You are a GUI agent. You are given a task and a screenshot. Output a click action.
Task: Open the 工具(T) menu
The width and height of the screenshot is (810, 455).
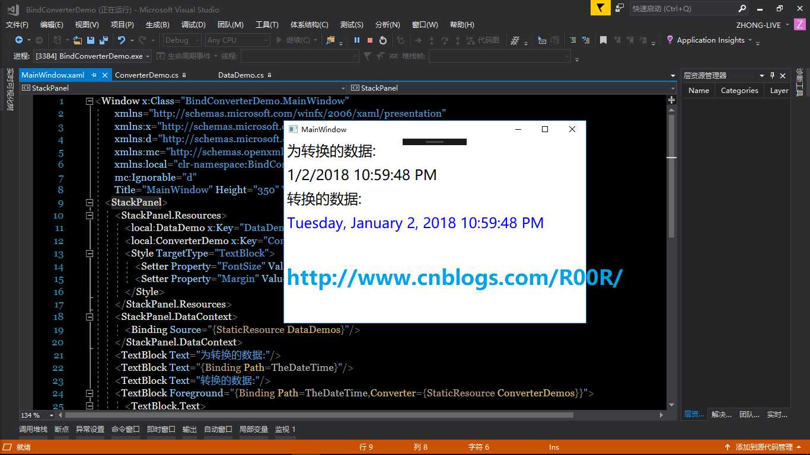(267, 25)
